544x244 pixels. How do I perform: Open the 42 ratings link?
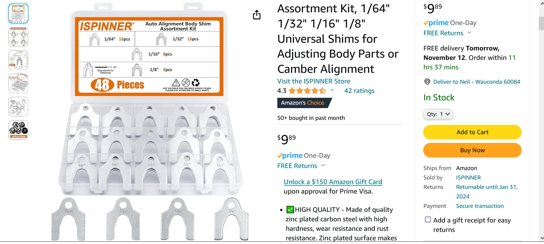click(359, 91)
